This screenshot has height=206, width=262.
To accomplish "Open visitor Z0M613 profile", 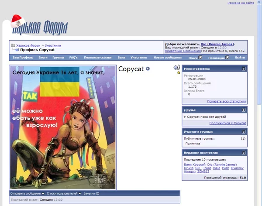I will [x=203, y=172].
